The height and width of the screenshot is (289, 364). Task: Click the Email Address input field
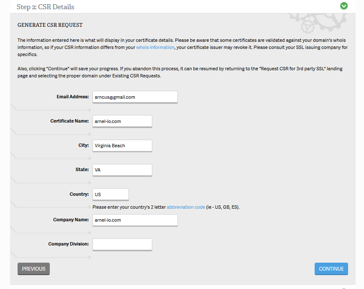pyautogui.click(x=135, y=97)
